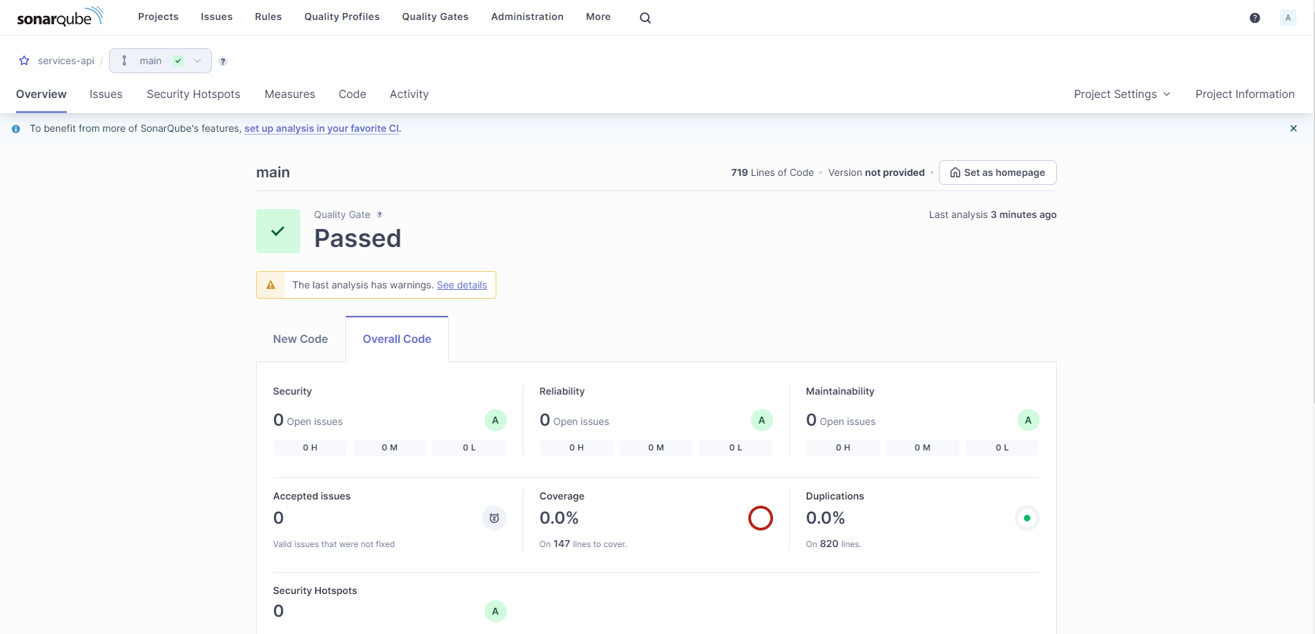
Task: Click Maintainability 0 L severity box
Action: point(1002,448)
